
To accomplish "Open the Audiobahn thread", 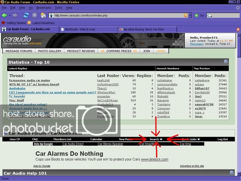I will pos(17,88).
